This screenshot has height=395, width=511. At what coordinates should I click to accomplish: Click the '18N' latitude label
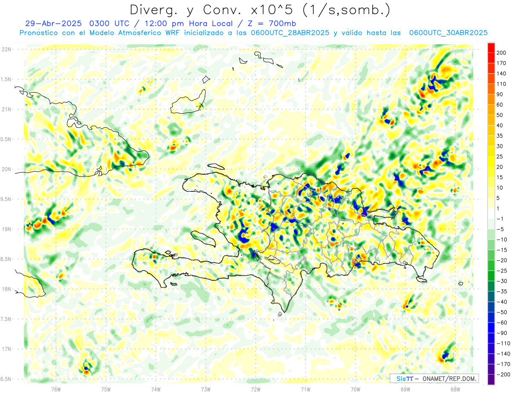click(6, 289)
